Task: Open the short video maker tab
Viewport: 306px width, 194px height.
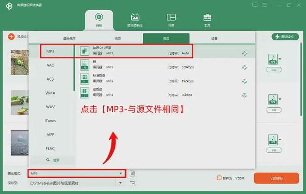Action: (x=135, y=20)
